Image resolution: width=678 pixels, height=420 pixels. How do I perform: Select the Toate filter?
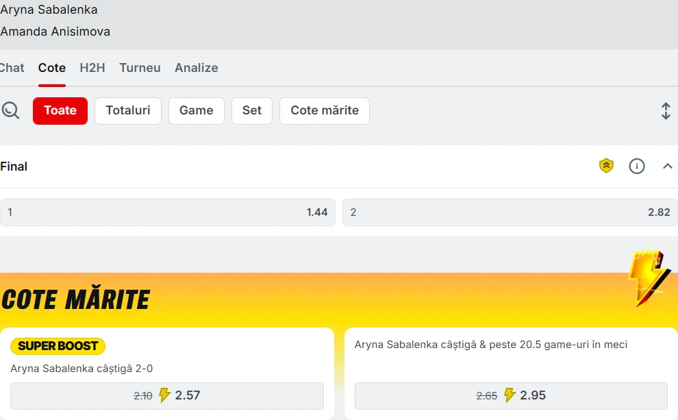[x=60, y=110]
